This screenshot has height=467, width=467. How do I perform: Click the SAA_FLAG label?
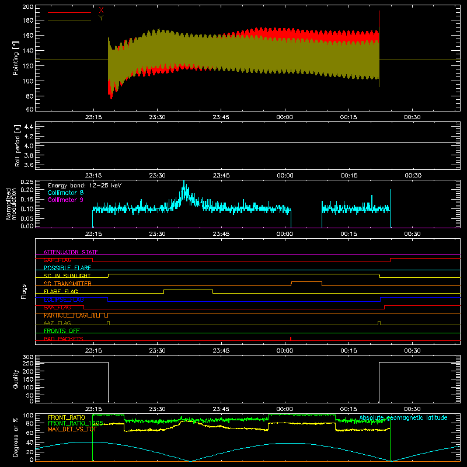(57, 308)
